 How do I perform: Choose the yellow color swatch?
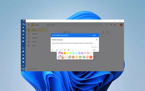click(68, 53)
